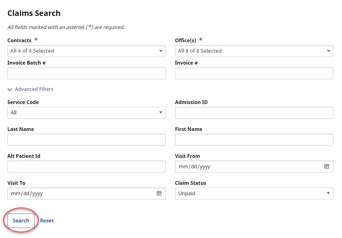This screenshot has width=342, height=238.
Task: Select the day segment in Visit From
Action: pos(194,167)
